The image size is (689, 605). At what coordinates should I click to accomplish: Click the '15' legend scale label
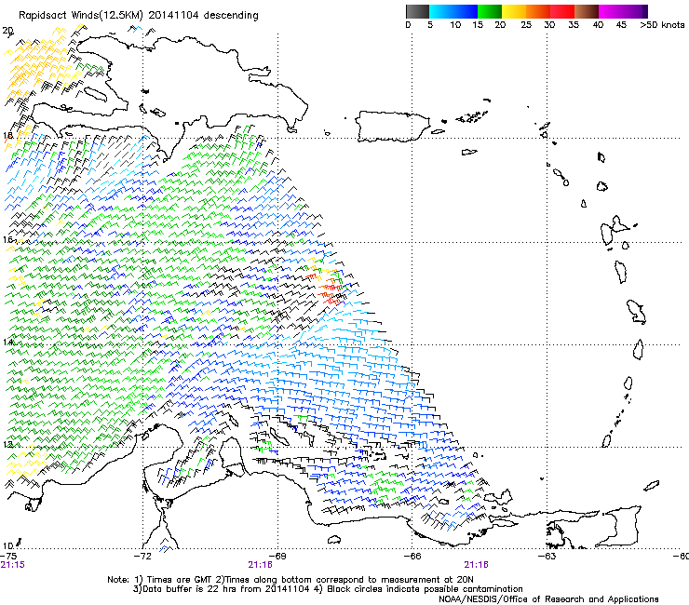click(x=478, y=24)
